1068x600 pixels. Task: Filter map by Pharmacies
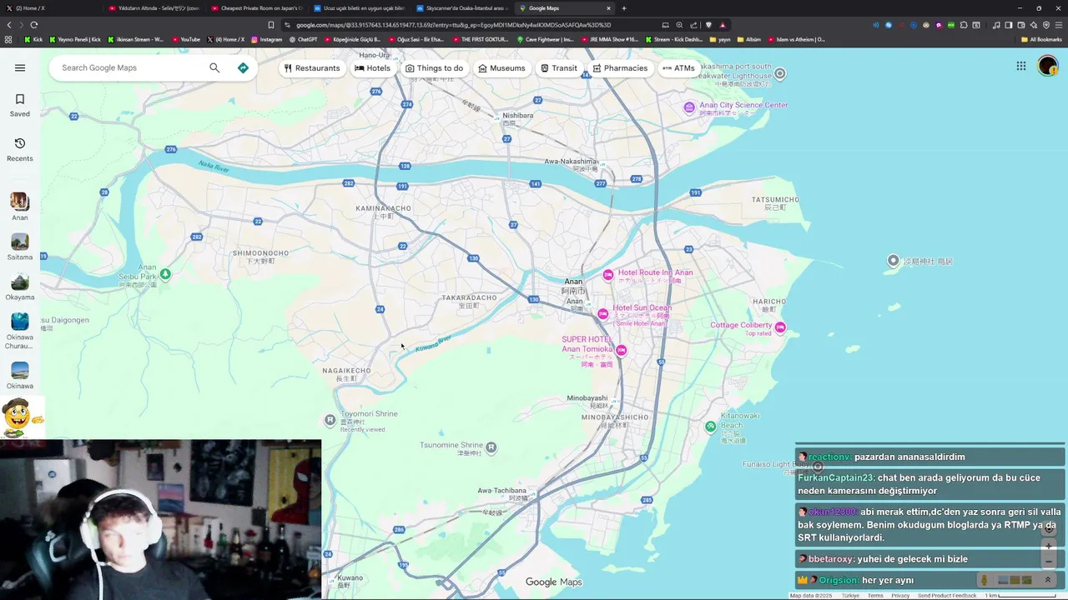[620, 68]
